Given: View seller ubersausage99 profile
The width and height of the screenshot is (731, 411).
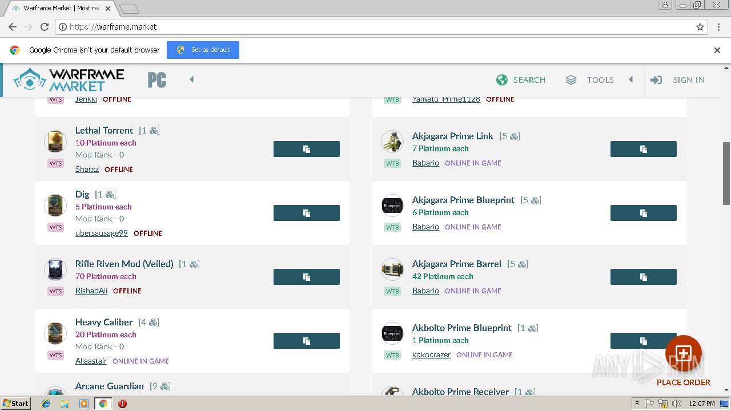Looking at the screenshot, I should 102,233.
